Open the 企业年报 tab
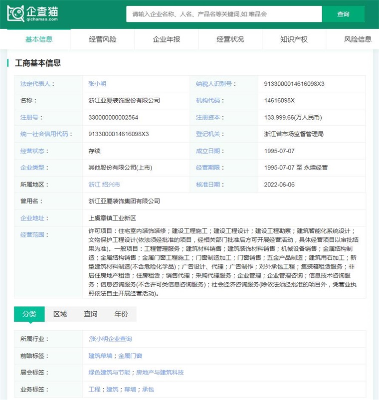Image resolution: width=379 pixels, height=400 pixels. (x=166, y=39)
